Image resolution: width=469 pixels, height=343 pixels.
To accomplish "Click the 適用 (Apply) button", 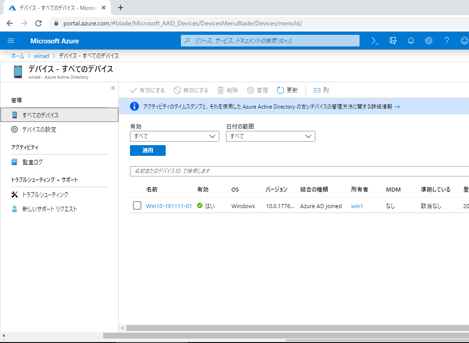I will pos(148,151).
